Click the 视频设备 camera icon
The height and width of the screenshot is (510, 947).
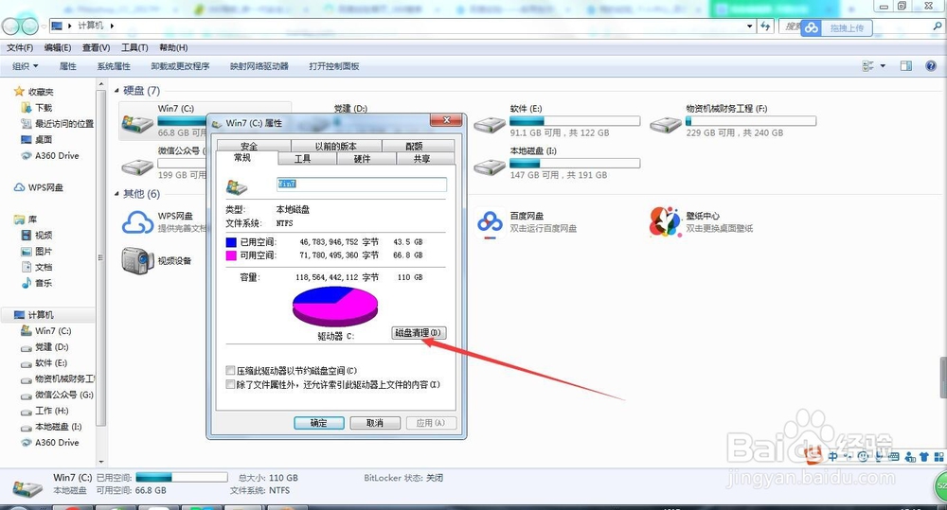[137, 261]
